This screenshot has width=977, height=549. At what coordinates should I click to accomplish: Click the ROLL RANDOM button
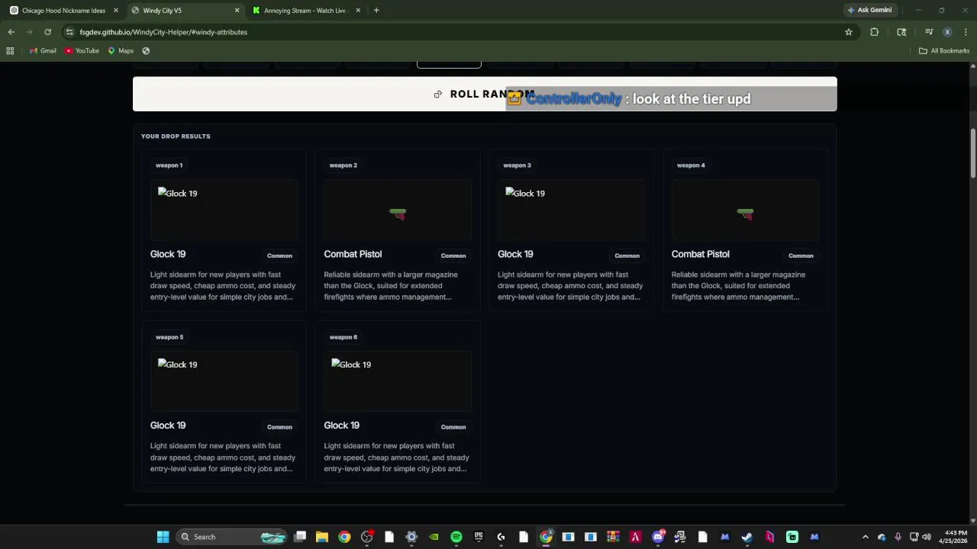coord(485,94)
